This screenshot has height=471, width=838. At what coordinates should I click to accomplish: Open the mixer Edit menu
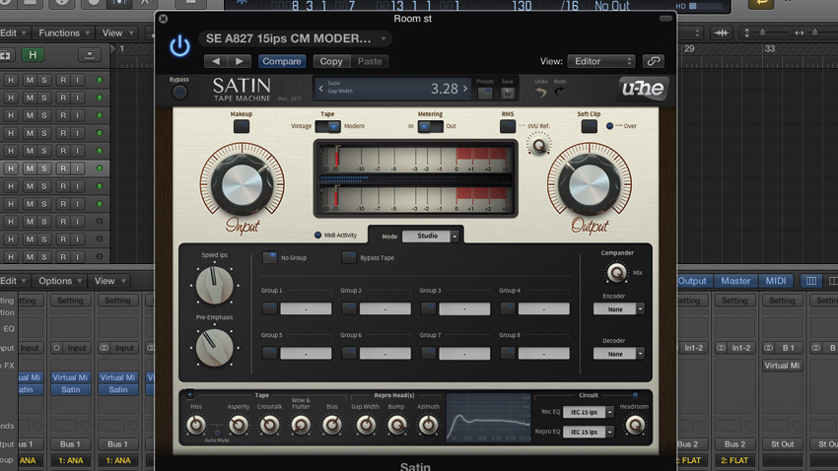pyautogui.click(x=13, y=281)
